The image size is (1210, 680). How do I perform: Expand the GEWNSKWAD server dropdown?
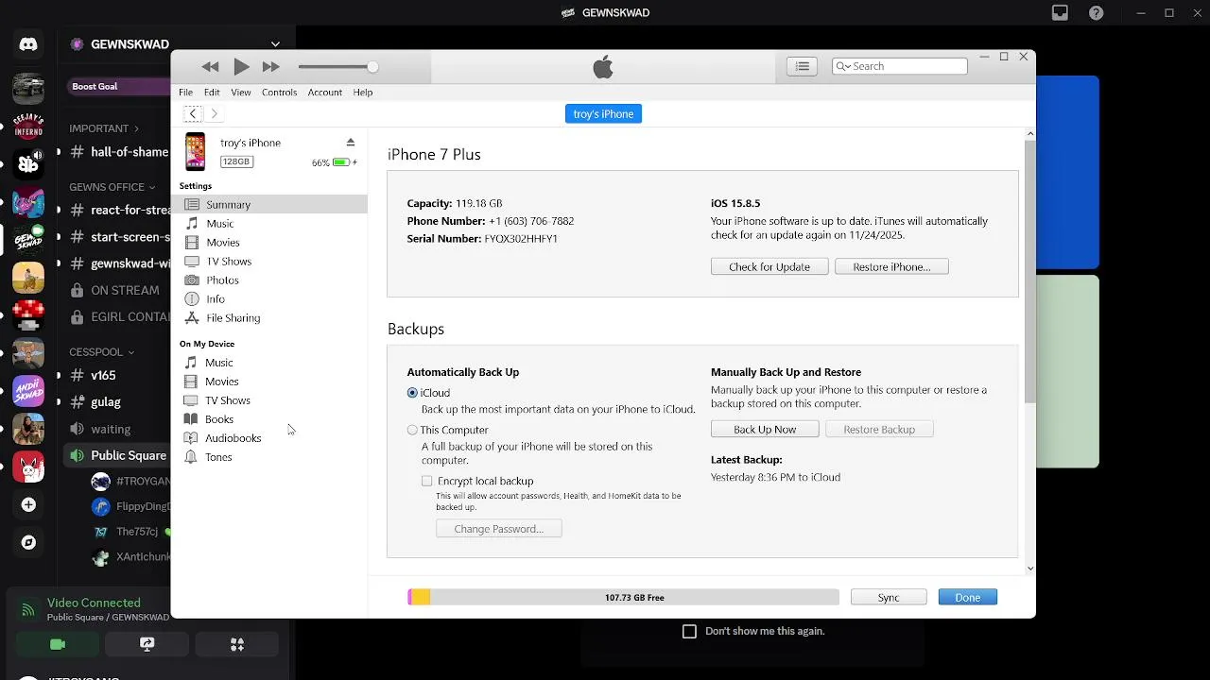275,43
